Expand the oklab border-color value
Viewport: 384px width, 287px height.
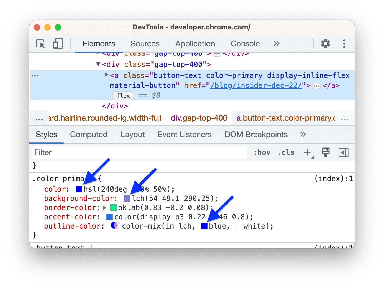104,207
